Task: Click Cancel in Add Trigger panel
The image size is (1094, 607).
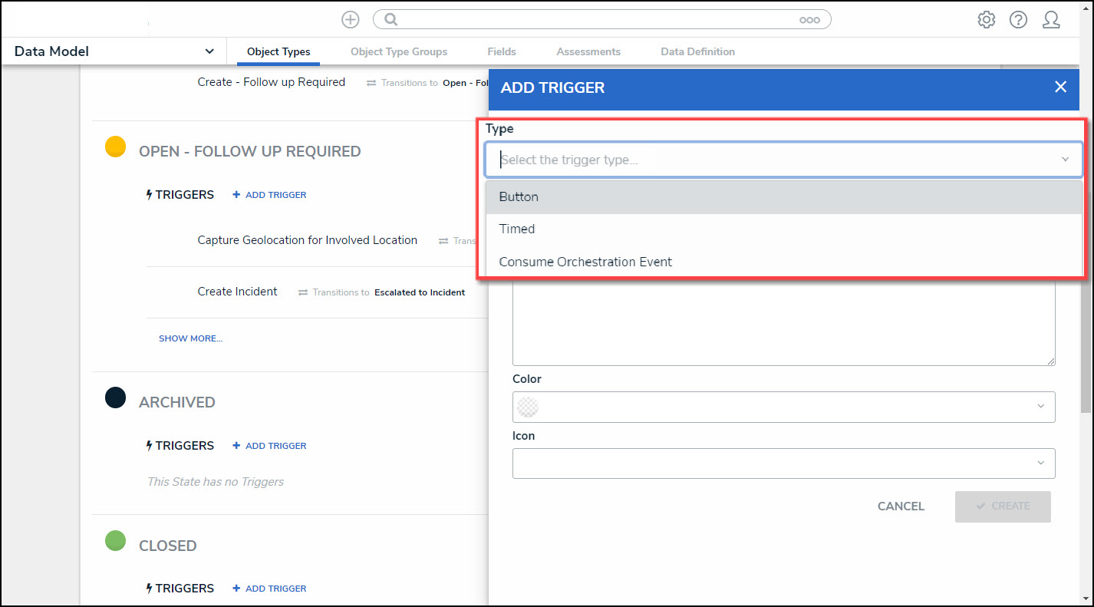Action: (x=901, y=506)
